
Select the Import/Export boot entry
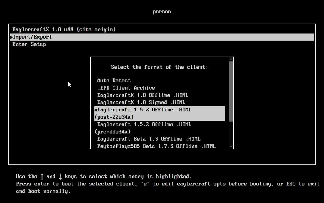[x=162, y=37]
